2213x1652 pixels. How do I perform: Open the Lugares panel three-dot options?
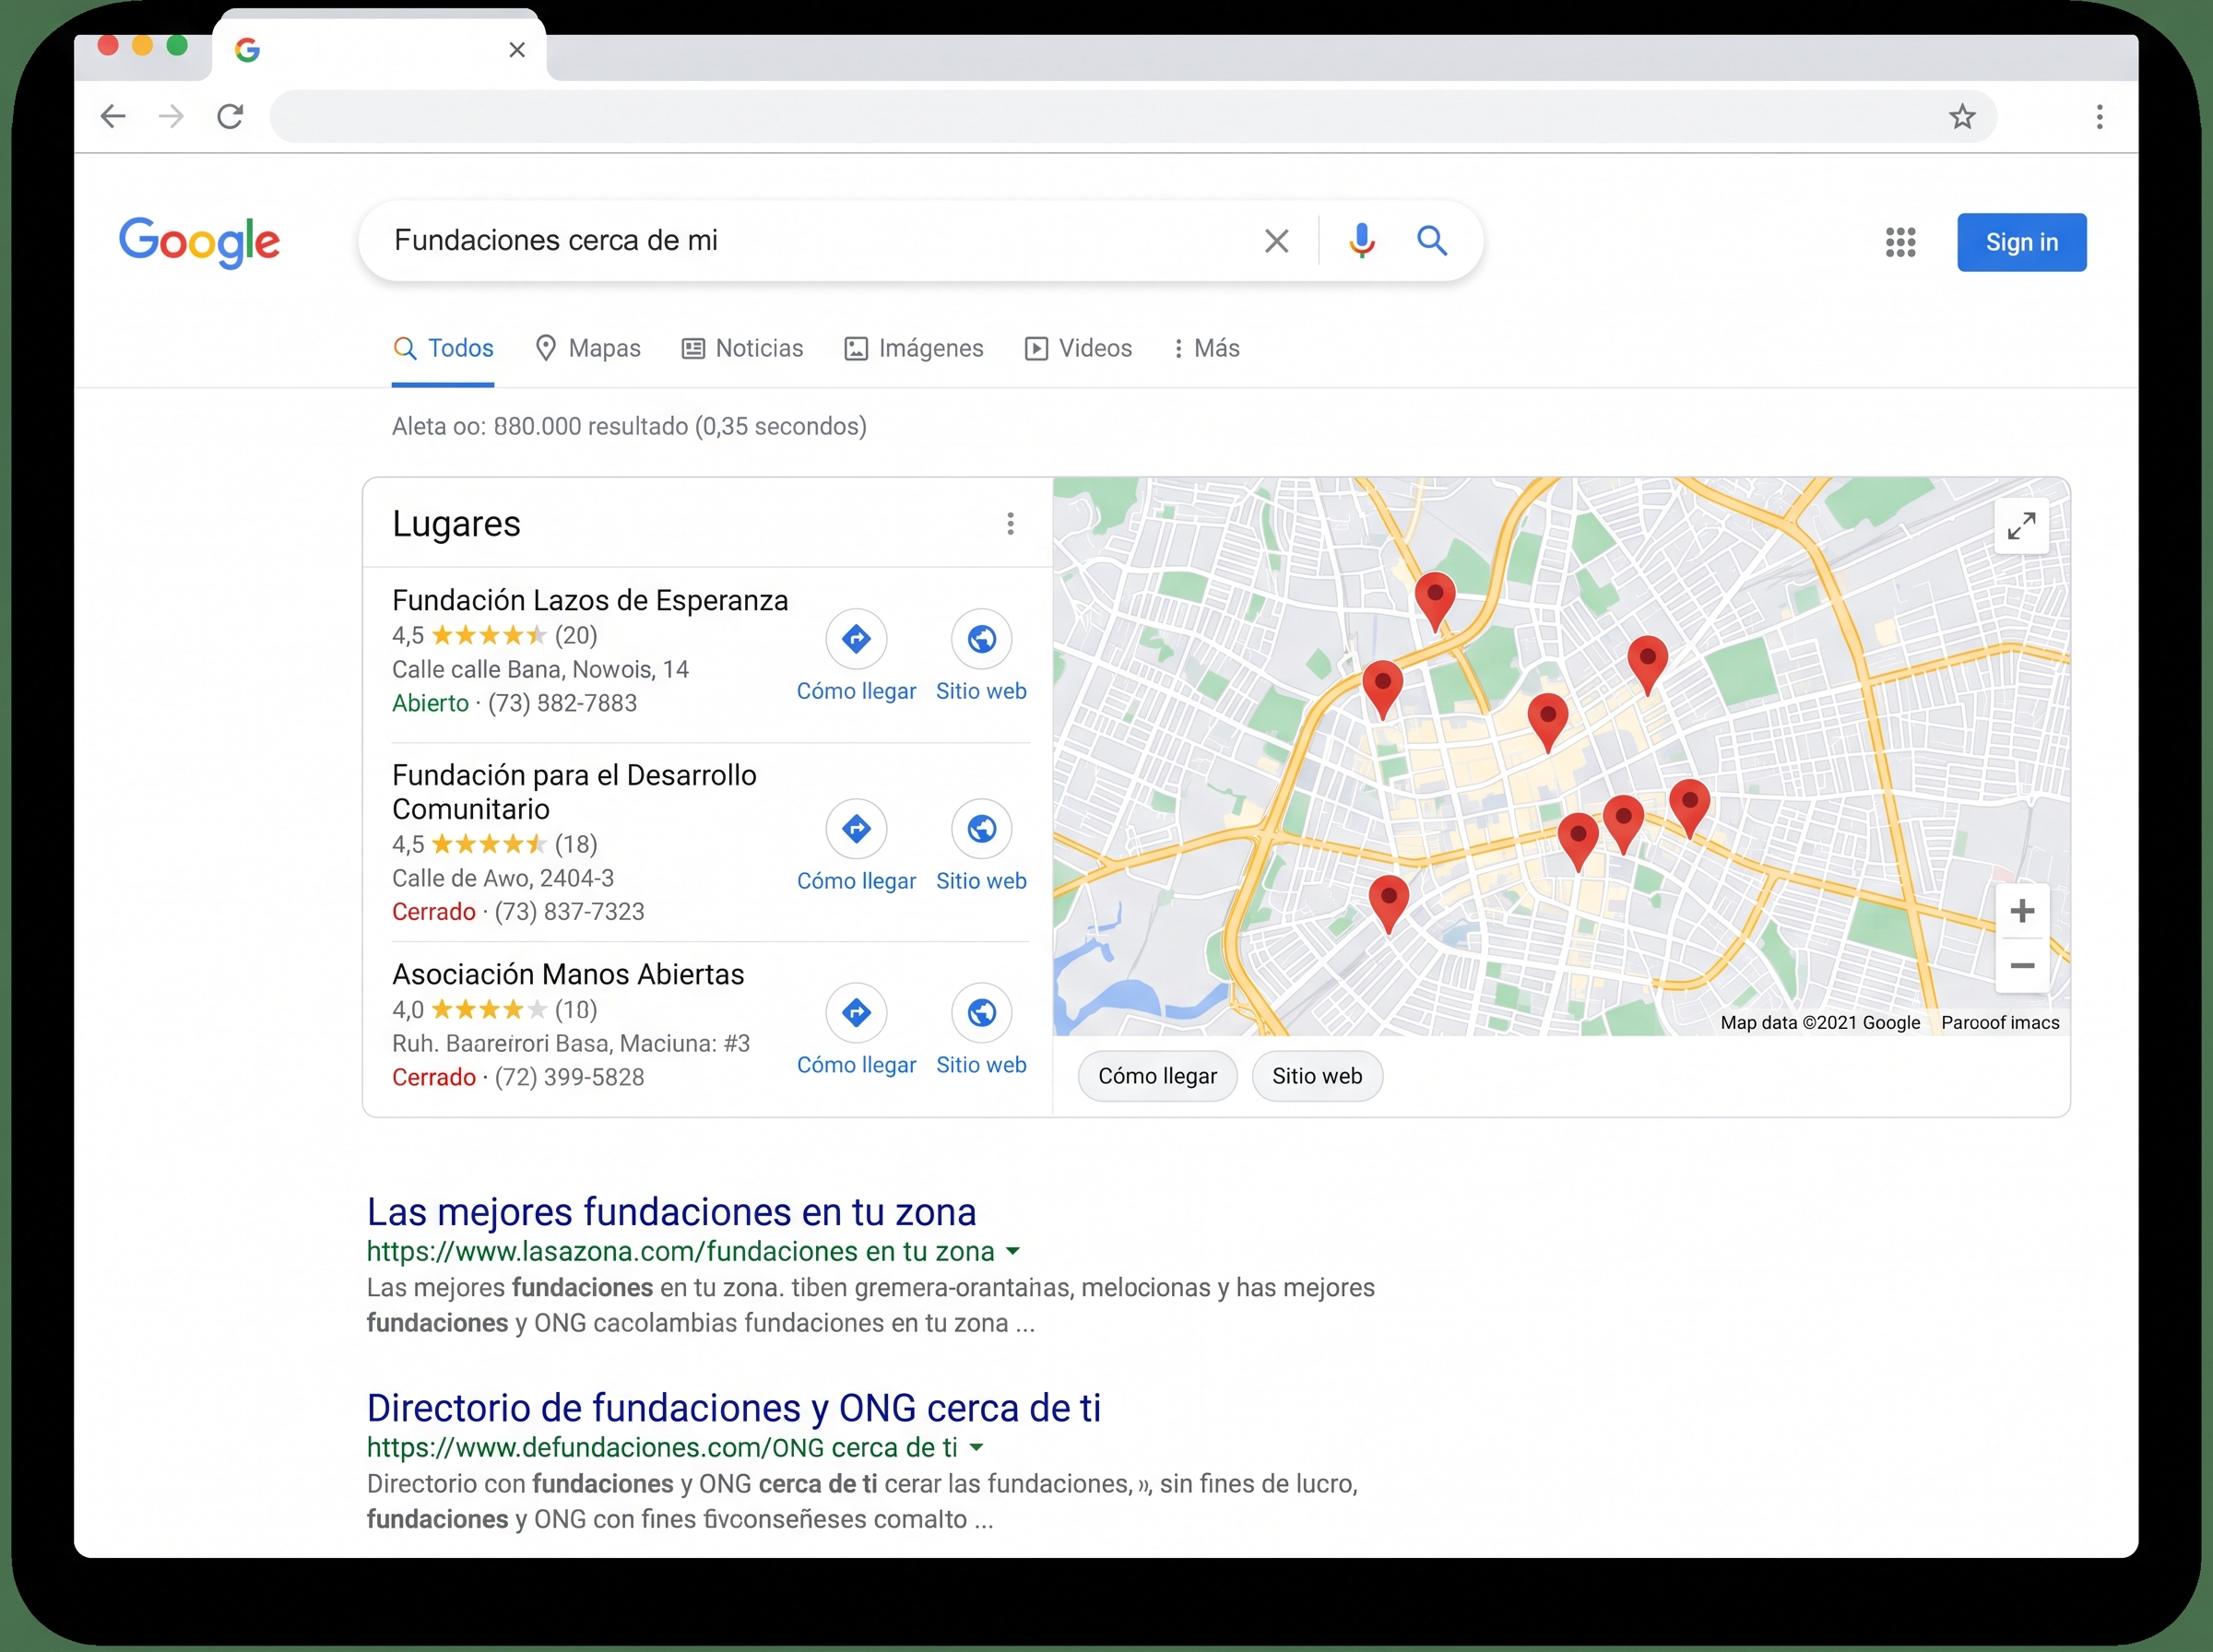[1010, 524]
